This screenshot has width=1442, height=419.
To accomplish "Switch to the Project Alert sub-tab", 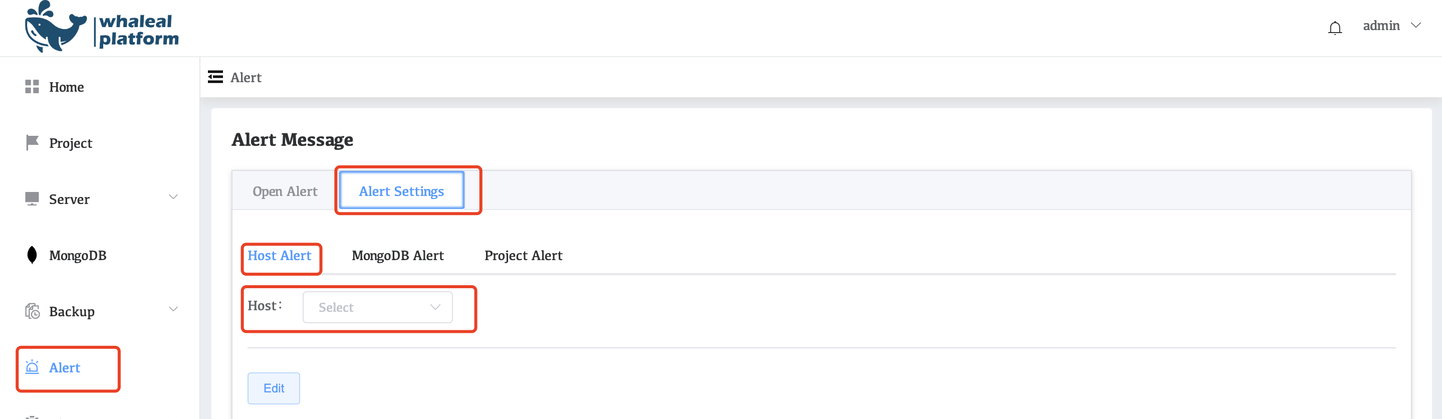I will (523, 256).
